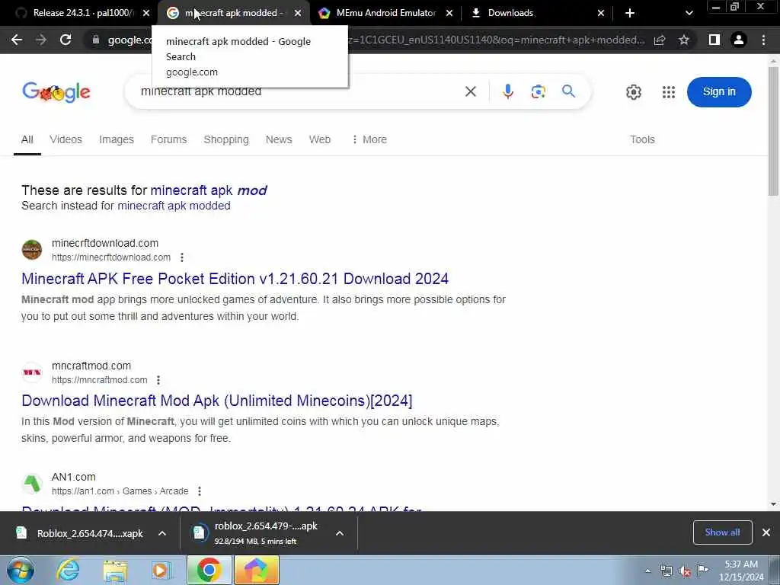The height and width of the screenshot is (585, 780).
Task: Launch Internet Explorer from the taskbar
Action: [x=68, y=570]
